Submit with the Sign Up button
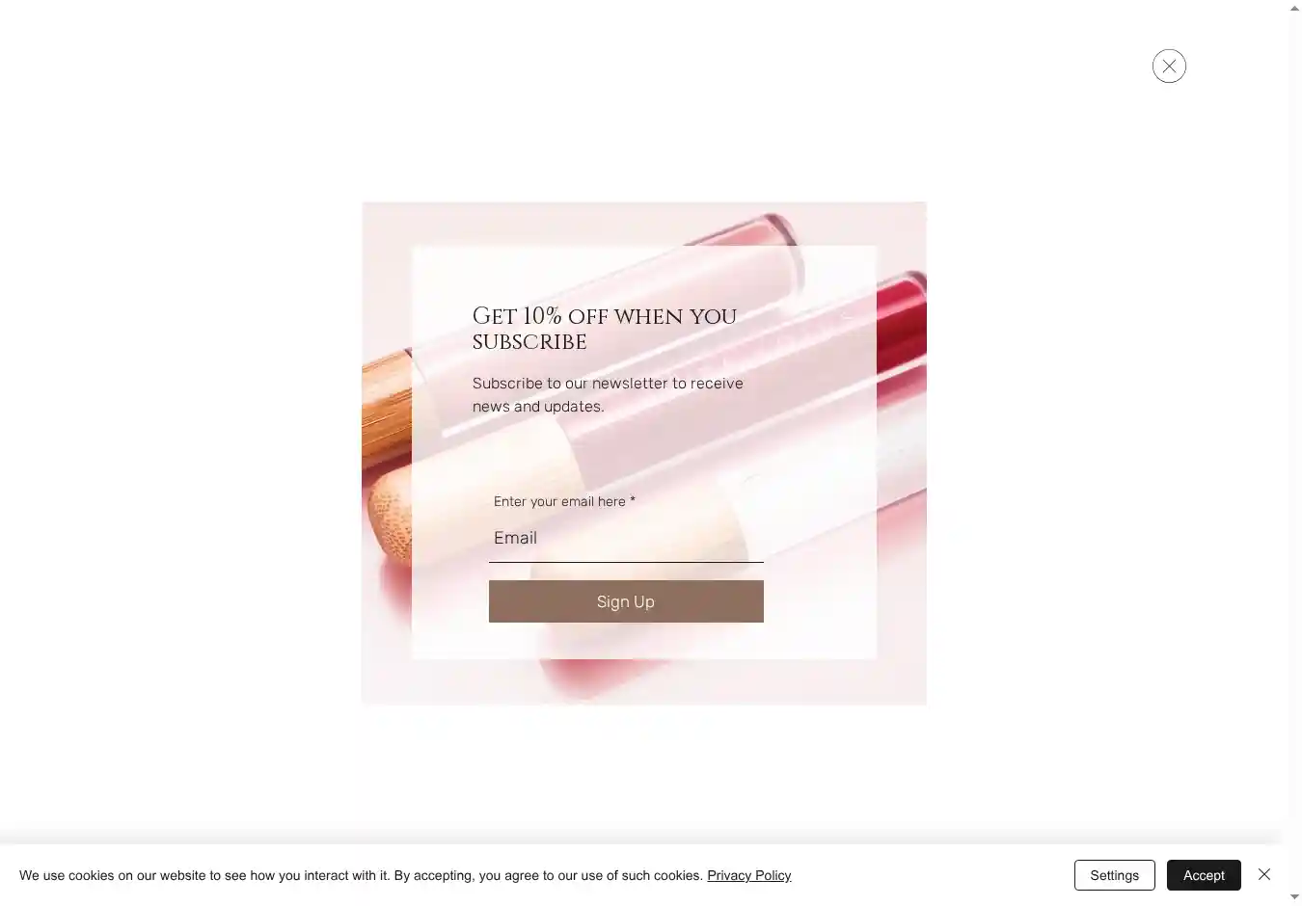This screenshot has height=906, width=1302. point(626,601)
